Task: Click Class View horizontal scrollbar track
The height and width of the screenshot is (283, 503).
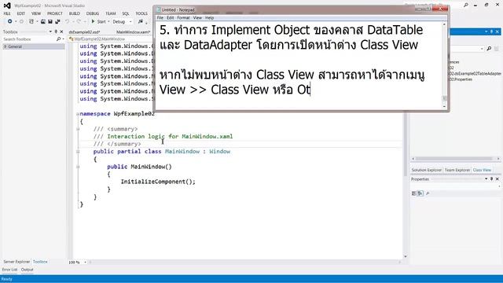Action: coord(456,159)
